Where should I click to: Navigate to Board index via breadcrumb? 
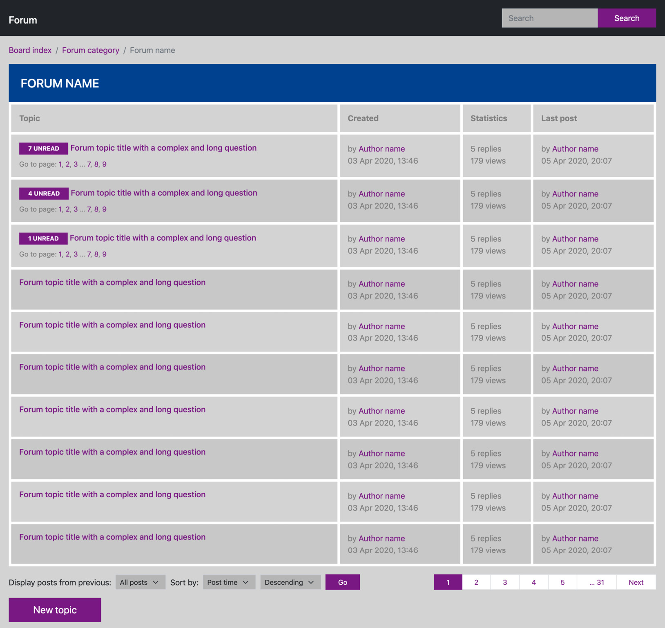[x=29, y=50]
